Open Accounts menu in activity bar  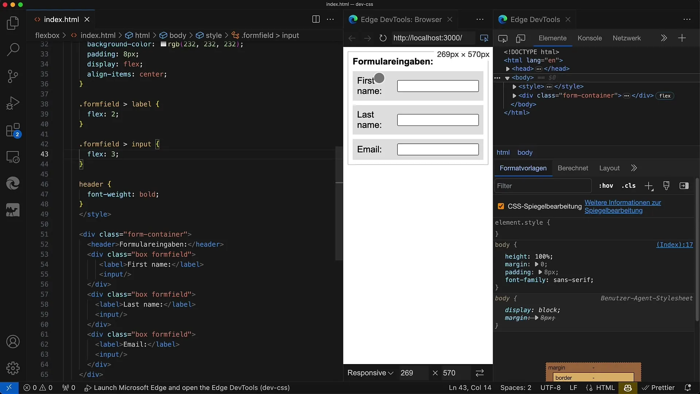coord(13,342)
